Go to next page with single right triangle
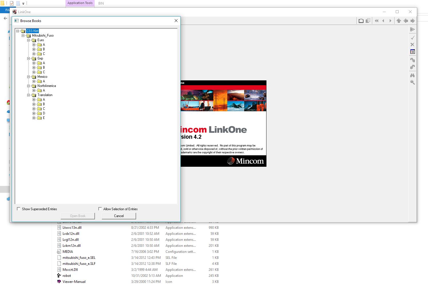Viewport: 428px width, 284px height. point(390,21)
